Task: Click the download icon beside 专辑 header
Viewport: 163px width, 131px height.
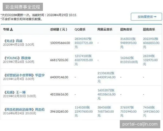Action: [11, 29]
